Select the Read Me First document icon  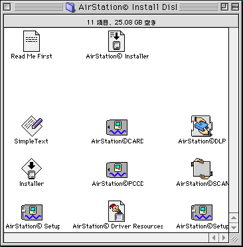click(31, 41)
